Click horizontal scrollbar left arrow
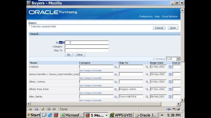 click(29, 104)
